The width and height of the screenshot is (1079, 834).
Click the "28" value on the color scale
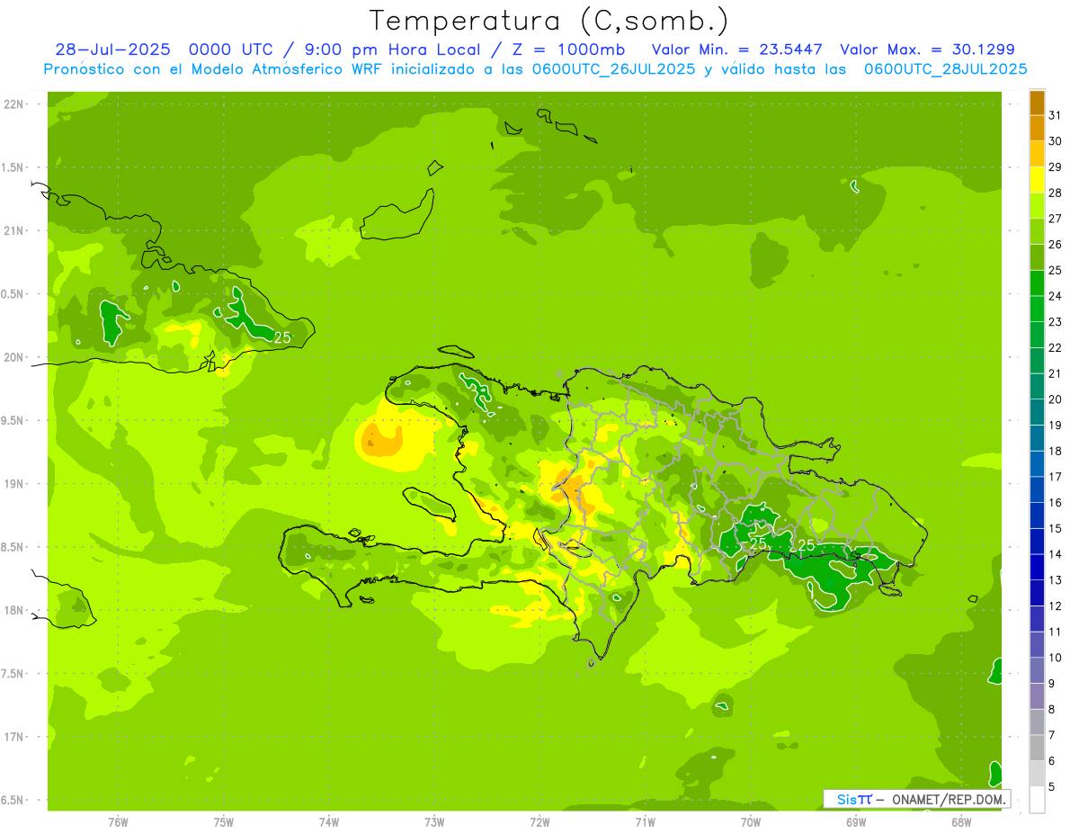pos(1056,193)
